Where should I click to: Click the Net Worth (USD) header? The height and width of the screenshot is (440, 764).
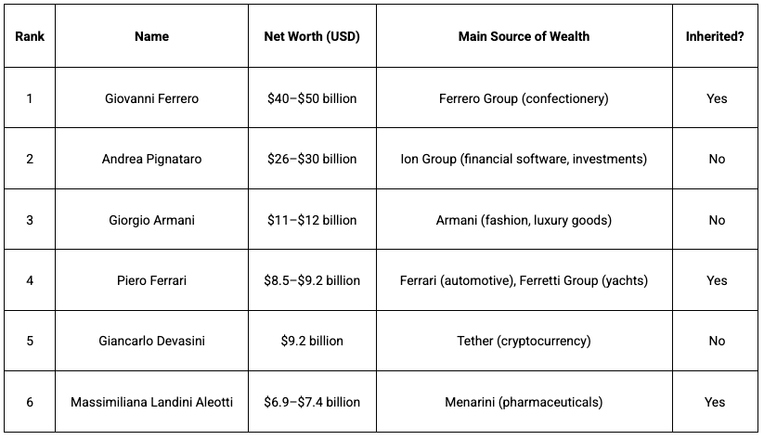(x=312, y=37)
